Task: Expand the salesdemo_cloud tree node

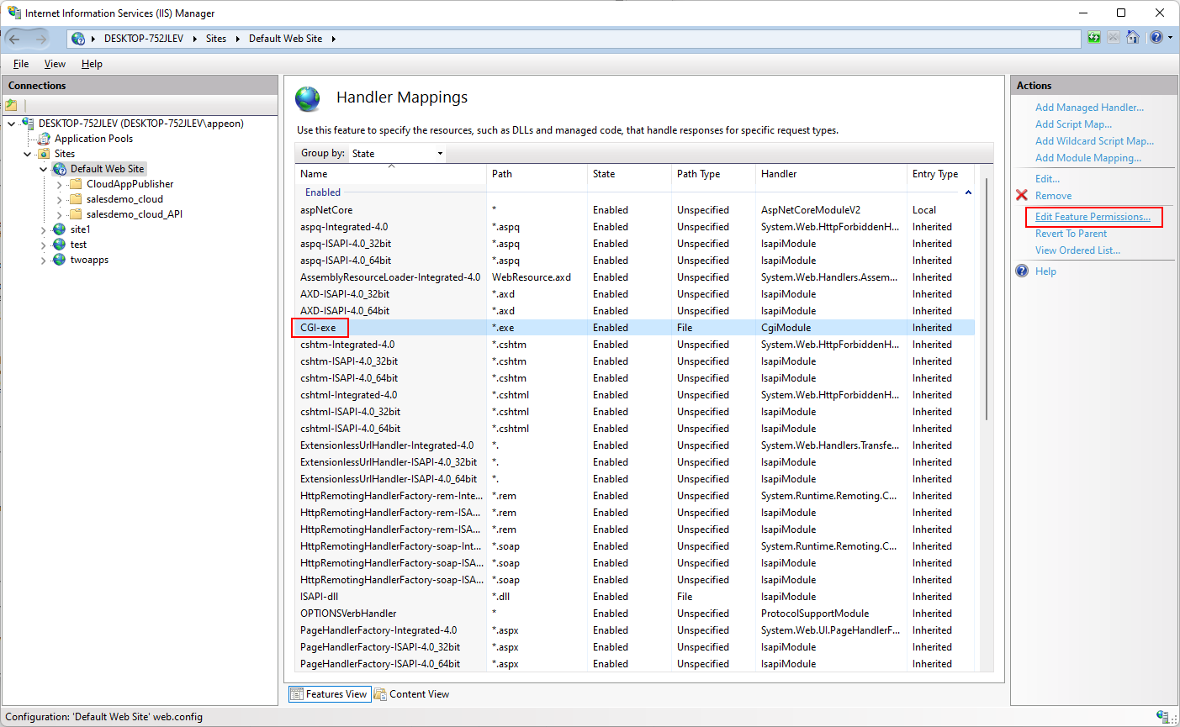Action: point(59,200)
